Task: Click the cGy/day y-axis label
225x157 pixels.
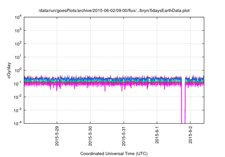Action: tap(9, 70)
